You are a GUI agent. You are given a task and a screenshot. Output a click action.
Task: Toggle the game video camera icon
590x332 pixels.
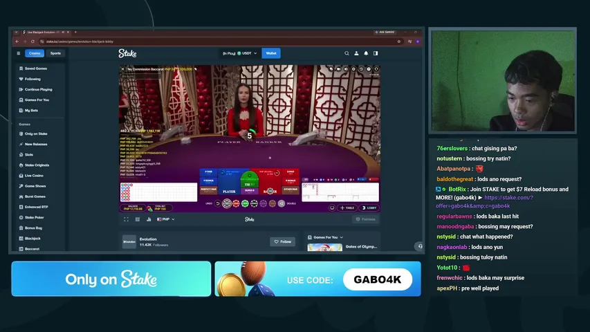click(x=339, y=69)
